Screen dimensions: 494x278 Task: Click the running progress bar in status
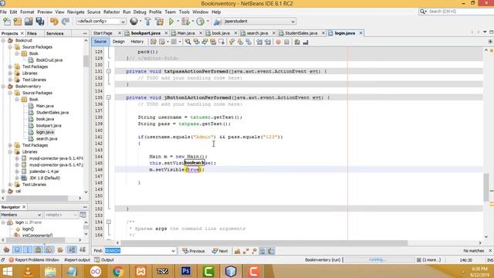click(379, 259)
